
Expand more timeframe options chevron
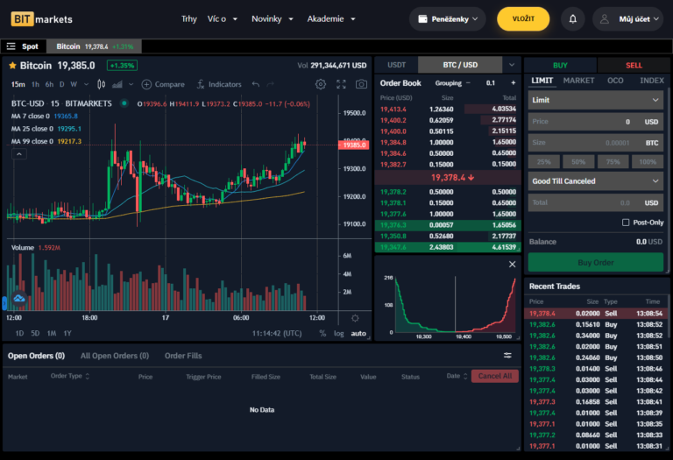pos(86,84)
